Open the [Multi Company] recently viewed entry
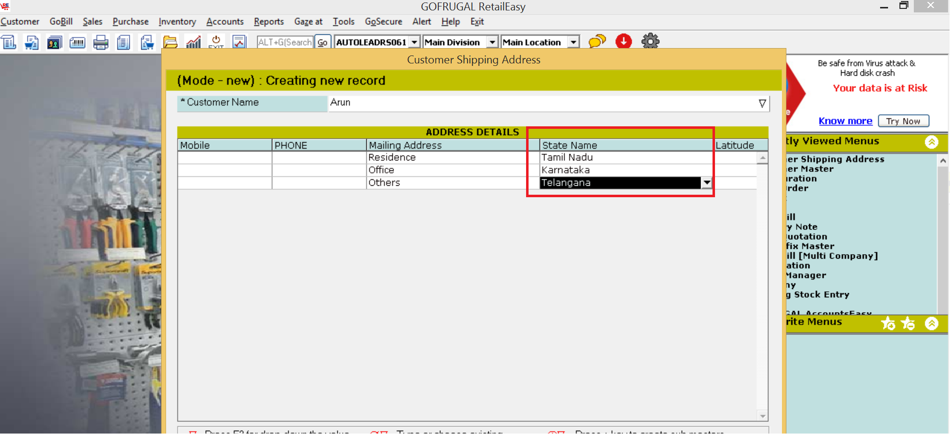 [x=832, y=256]
